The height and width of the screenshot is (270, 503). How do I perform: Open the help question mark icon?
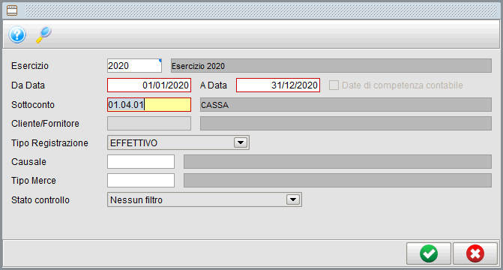coord(17,34)
